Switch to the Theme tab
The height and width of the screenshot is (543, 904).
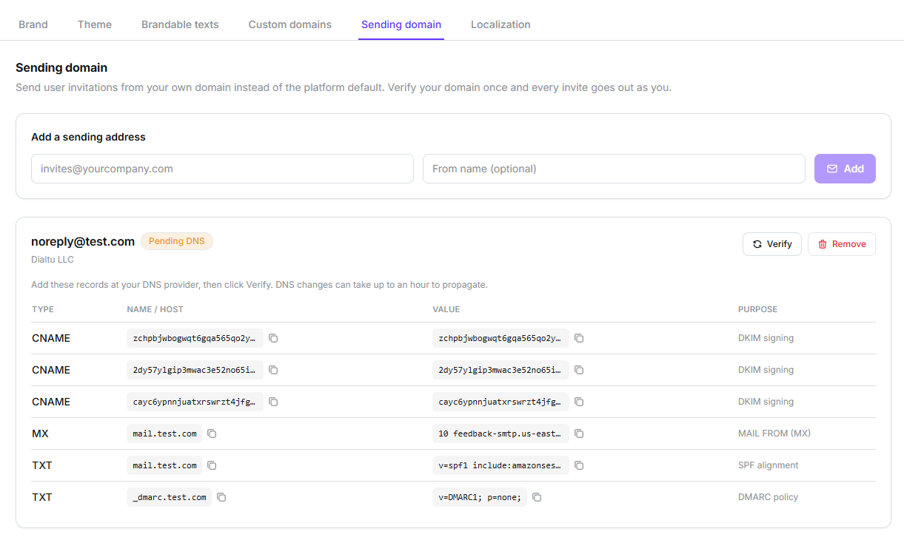point(95,24)
